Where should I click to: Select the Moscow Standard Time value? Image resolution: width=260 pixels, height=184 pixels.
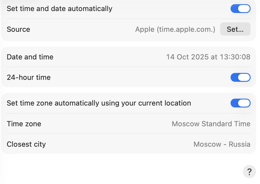(x=211, y=124)
